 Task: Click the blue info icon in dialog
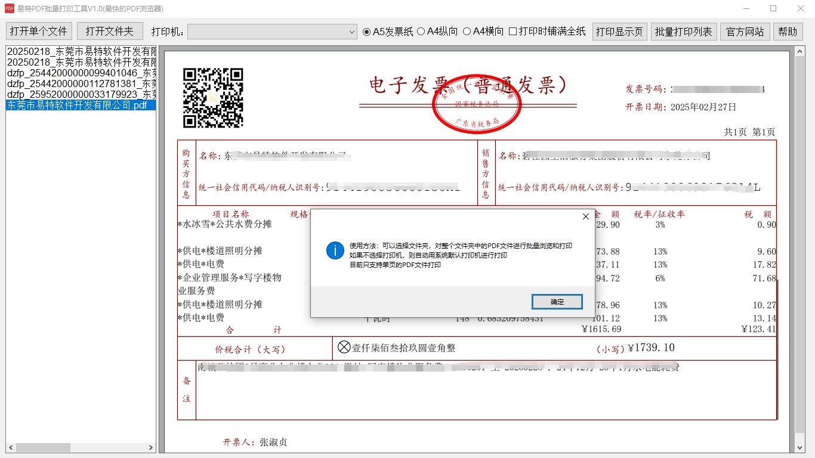click(335, 250)
